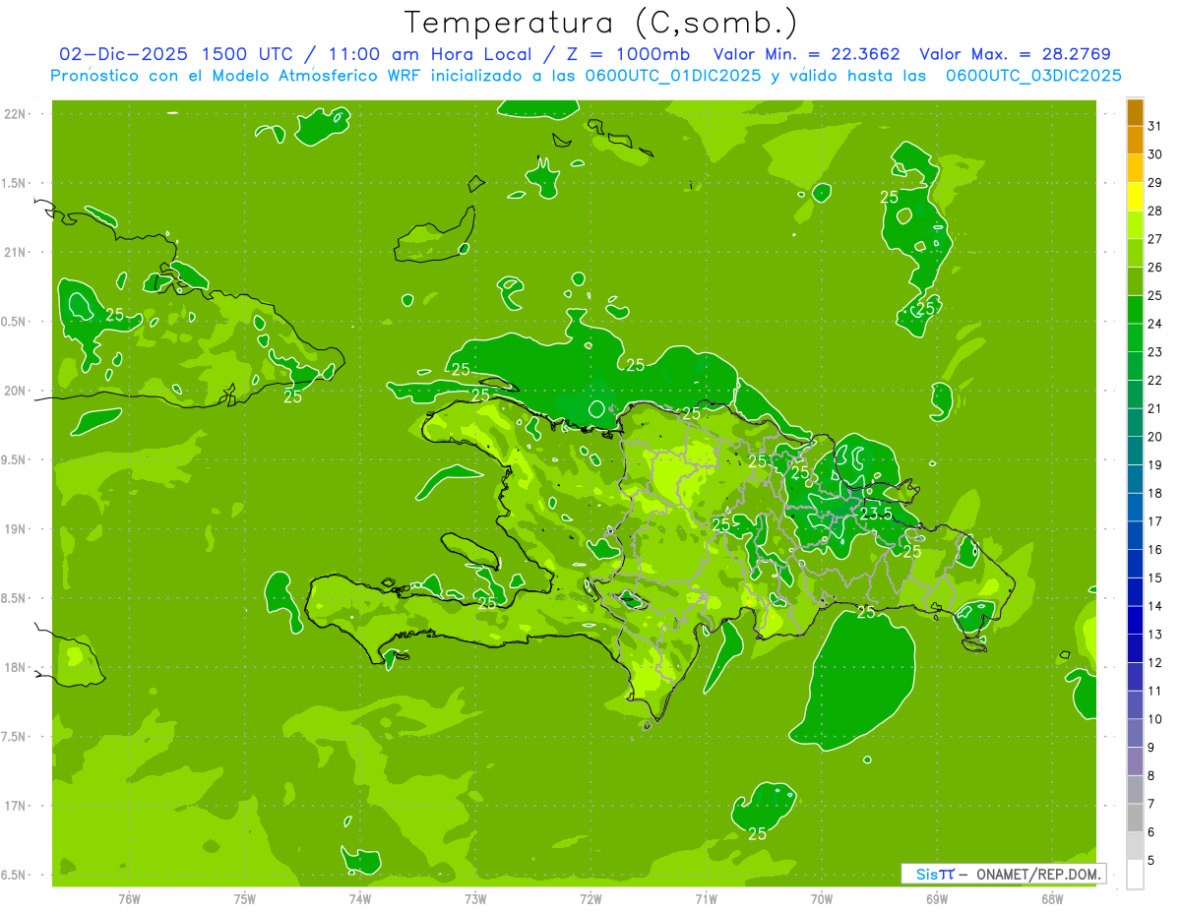Click the '70W' longitude label
This screenshot has width=1181, height=912.
coord(822,899)
